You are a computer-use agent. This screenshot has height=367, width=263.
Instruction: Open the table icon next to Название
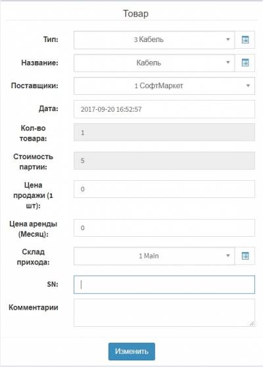point(245,62)
